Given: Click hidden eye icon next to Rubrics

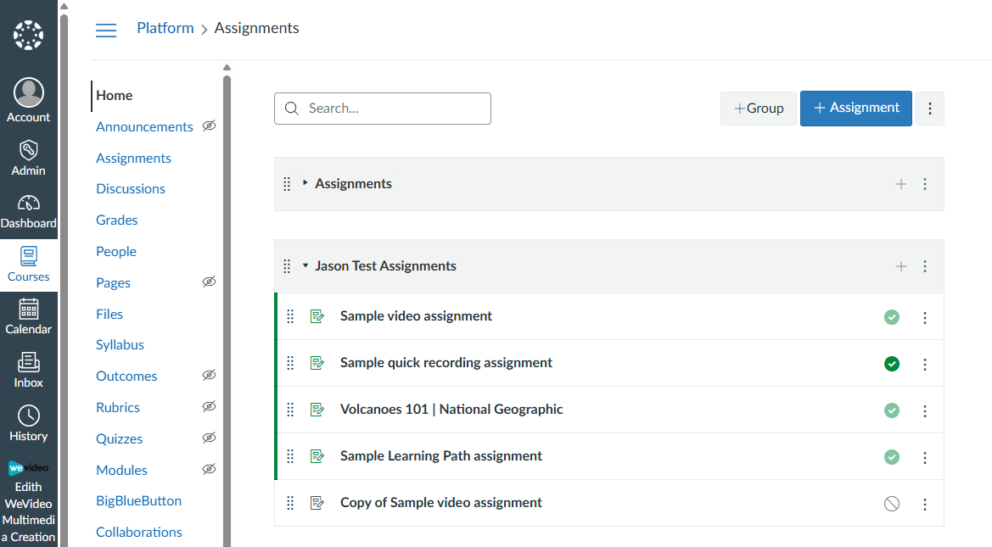Looking at the screenshot, I should click(210, 406).
